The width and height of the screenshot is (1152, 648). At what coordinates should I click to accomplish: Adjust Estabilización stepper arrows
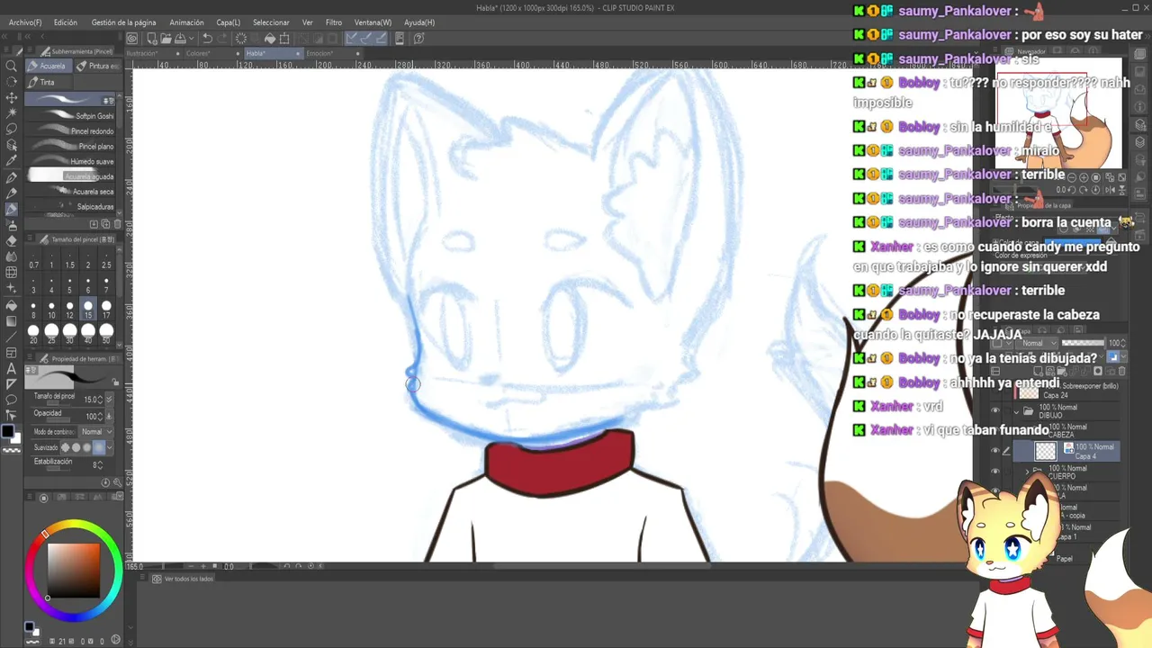tap(98, 464)
